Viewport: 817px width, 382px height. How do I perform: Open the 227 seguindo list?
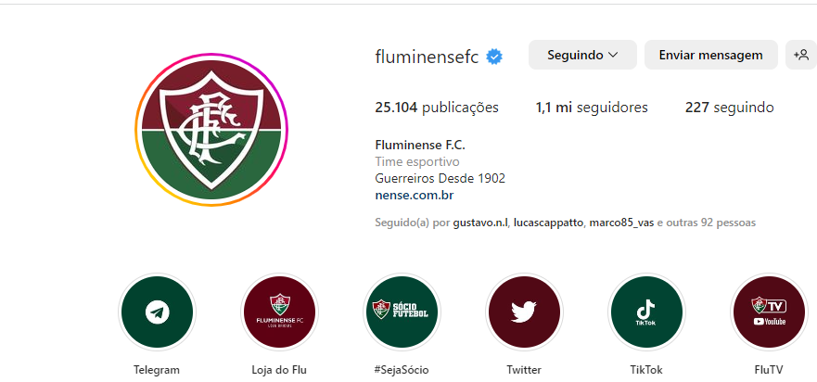[x=730, y=108]
